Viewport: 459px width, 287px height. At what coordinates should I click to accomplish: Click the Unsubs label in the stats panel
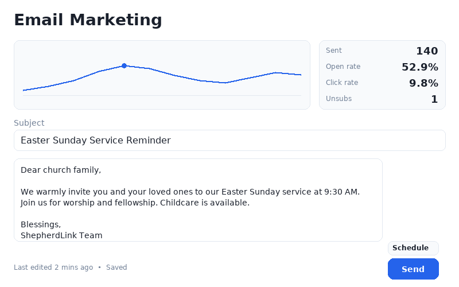[x=339, y=99]
